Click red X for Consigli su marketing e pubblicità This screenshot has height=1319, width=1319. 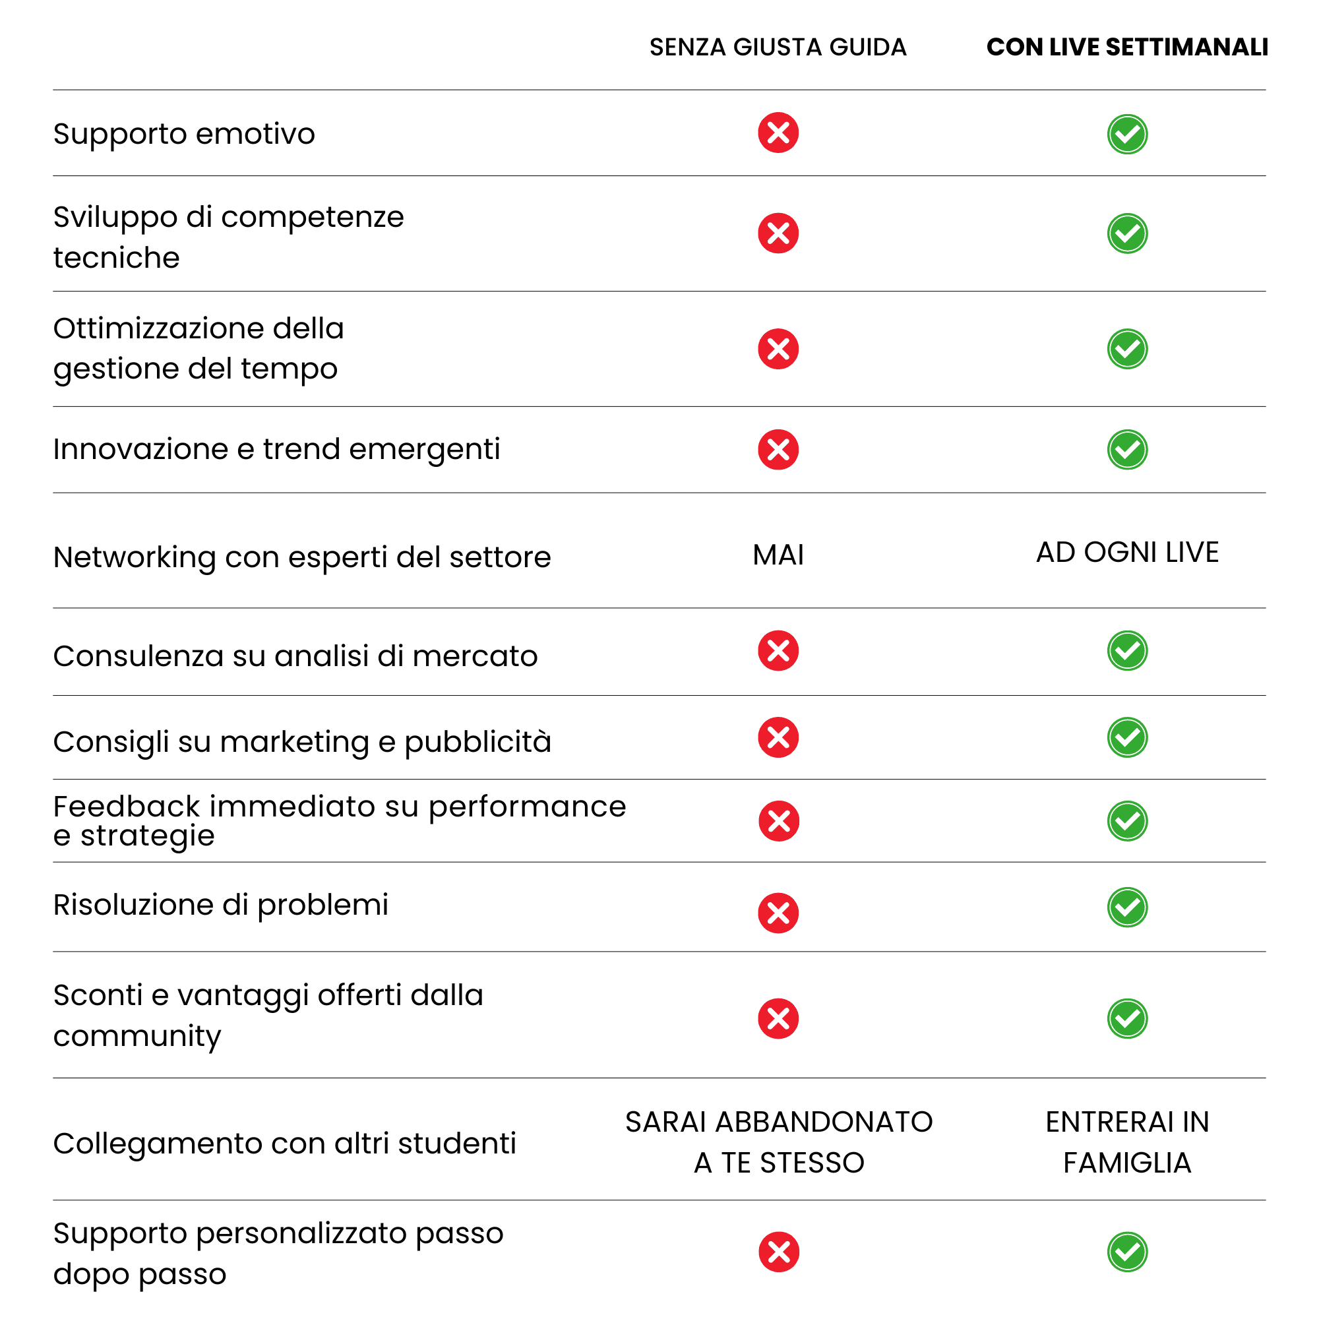pos(778,737)
